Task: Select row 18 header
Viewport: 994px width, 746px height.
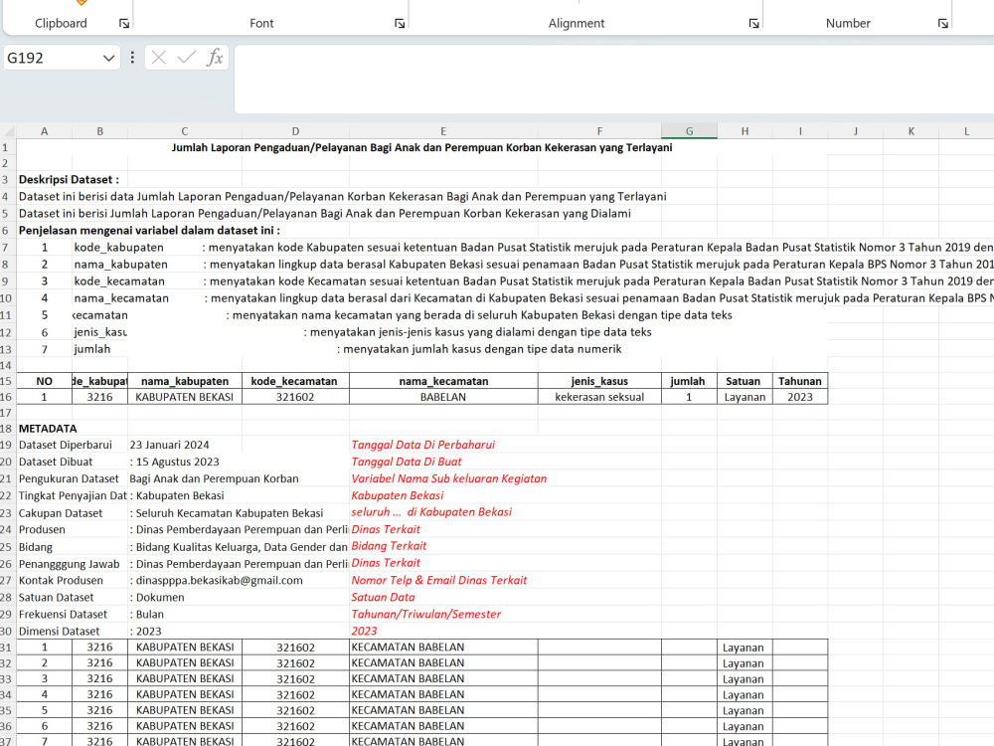Action: click(x=6, y=429)
